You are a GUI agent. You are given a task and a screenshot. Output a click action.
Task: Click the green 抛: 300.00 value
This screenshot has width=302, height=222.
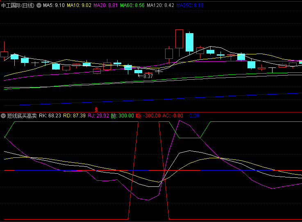123,116
